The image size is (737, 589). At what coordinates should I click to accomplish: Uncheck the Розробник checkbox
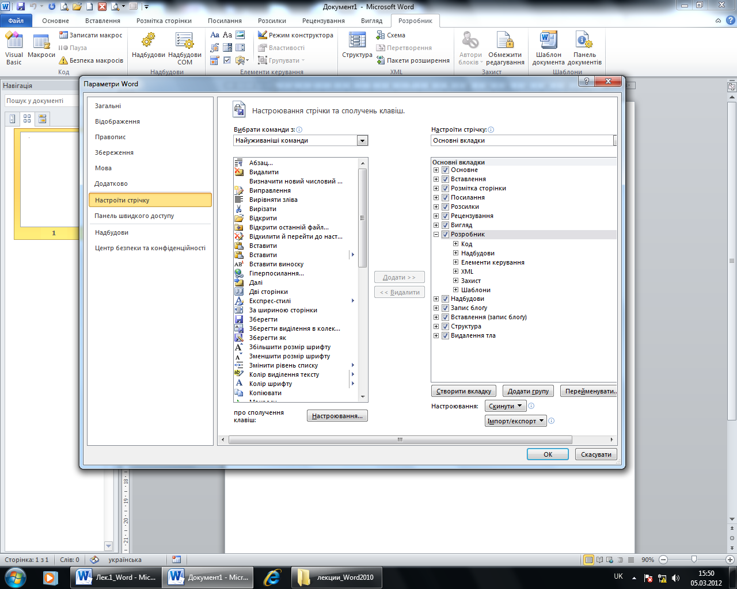pyautogui.click(x=445, y=235)
